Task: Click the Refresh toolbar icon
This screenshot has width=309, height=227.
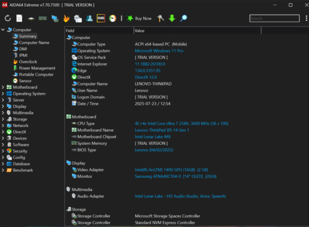Action: click(x=8, y=18)
